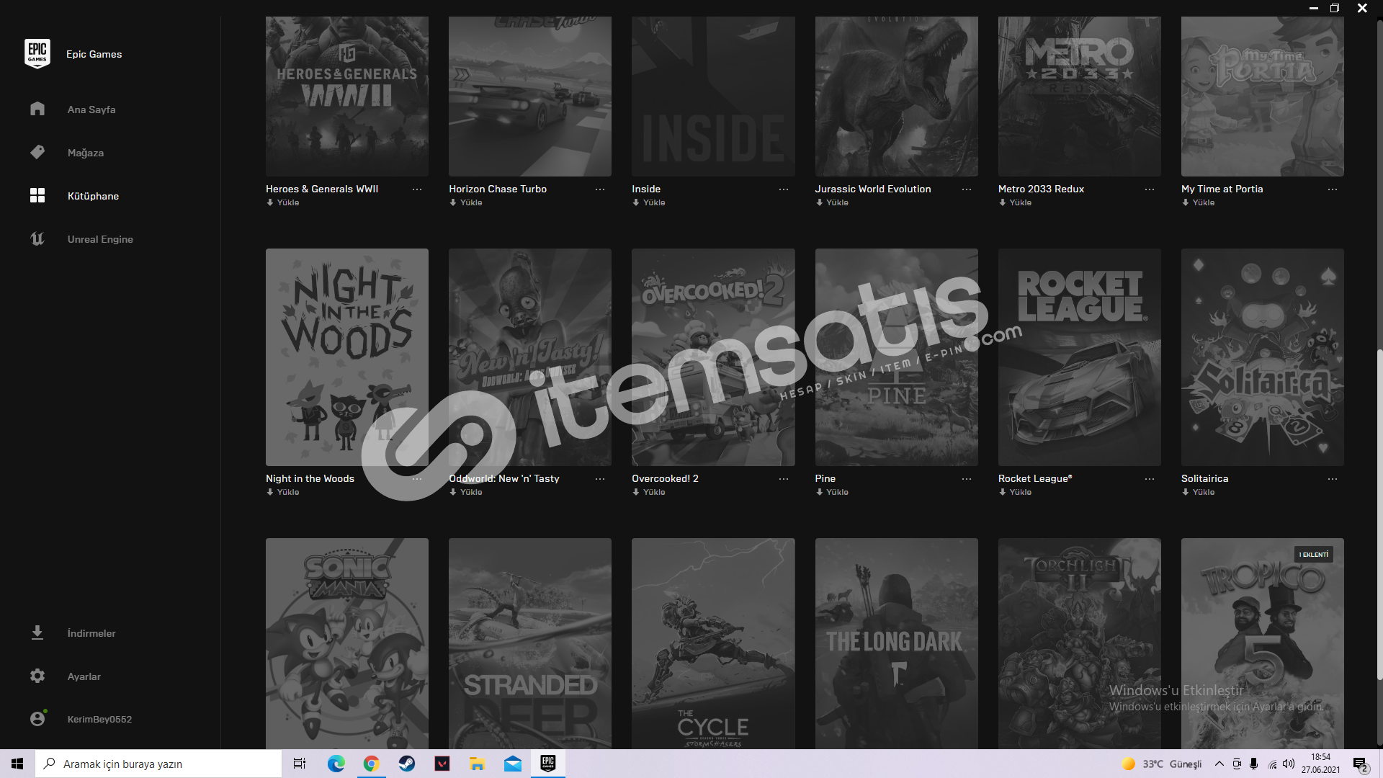Click Yükle under Solitairica
This screenshot has width=1383, height=778.
(x=1198, y=492)
